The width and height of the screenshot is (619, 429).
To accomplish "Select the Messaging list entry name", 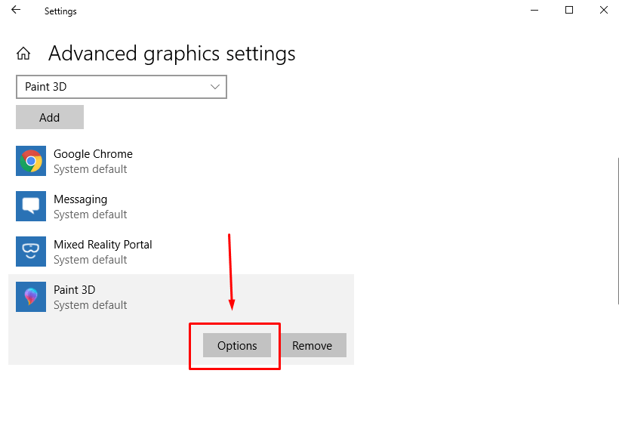I will click(81, 199).
